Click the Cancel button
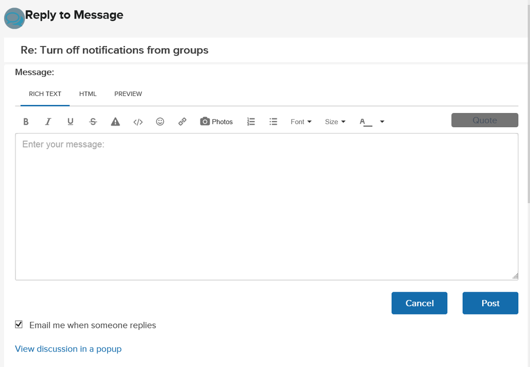 [420, 303]
